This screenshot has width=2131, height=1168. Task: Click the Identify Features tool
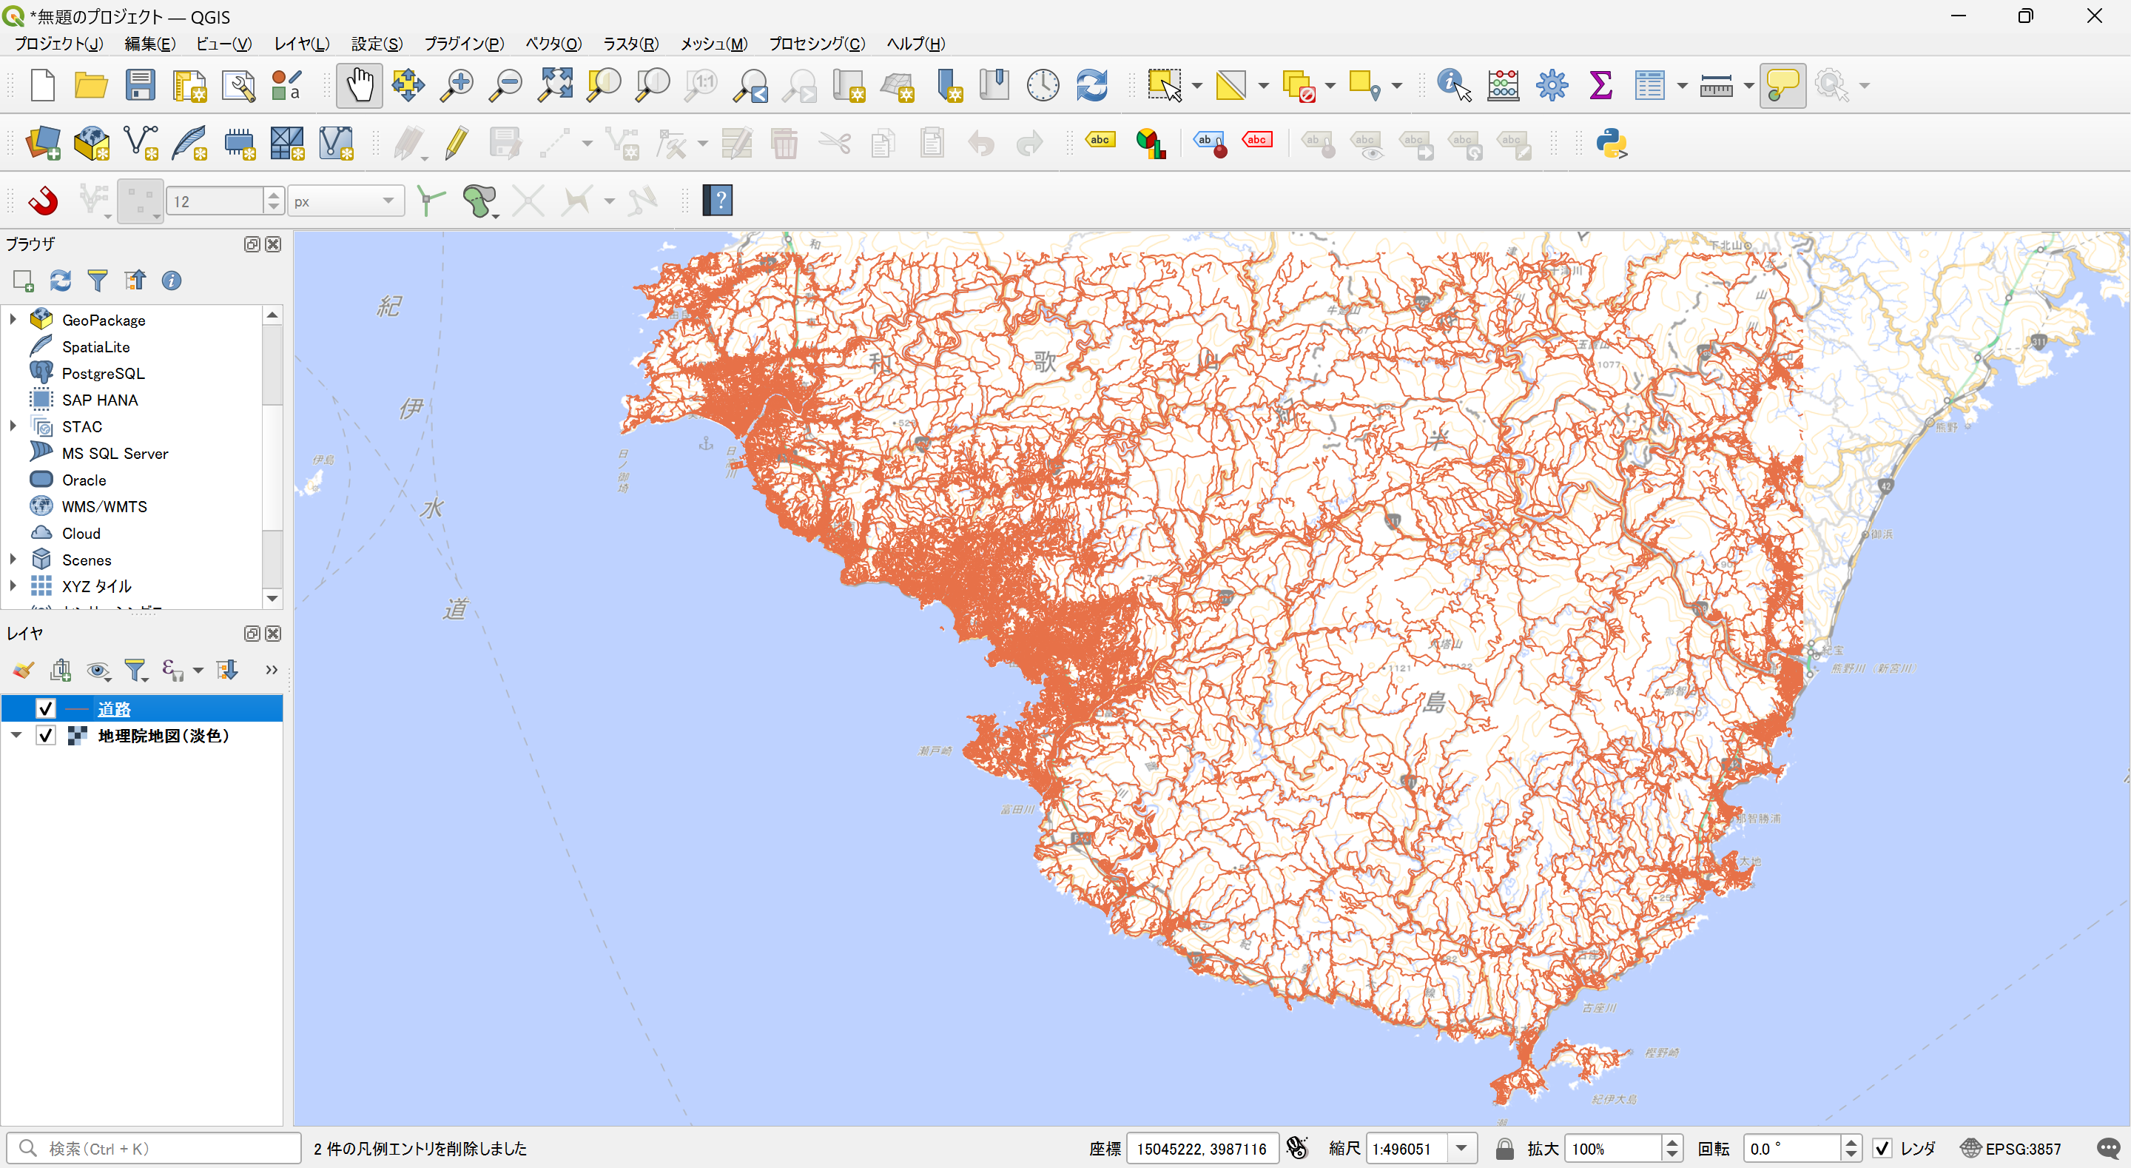tap(1452, 85)
